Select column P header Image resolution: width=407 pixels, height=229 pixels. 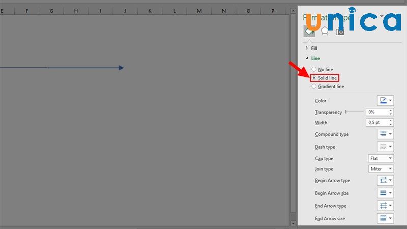click(273, 11)
